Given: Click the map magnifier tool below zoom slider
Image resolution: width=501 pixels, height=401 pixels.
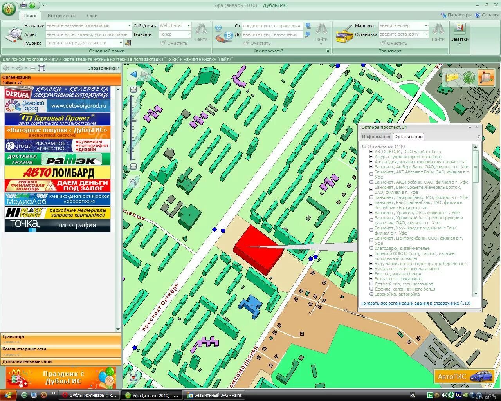Looking at the screenshot, I should (134, 182).
